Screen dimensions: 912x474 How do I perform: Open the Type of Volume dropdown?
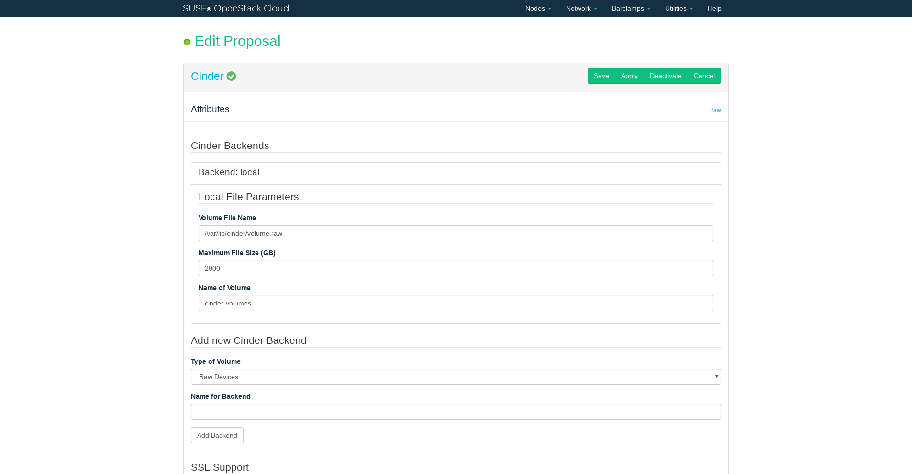(x=456, y=377)
